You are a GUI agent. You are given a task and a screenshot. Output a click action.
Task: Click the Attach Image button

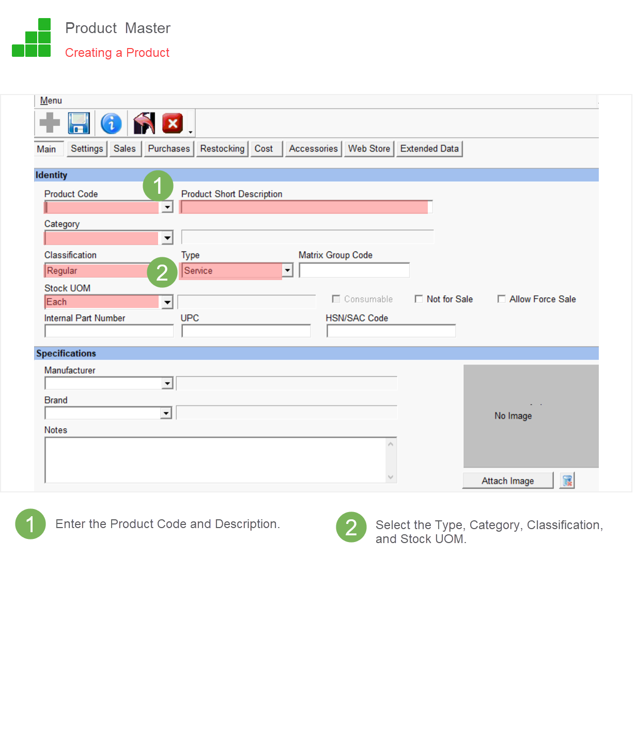[507, 481]
